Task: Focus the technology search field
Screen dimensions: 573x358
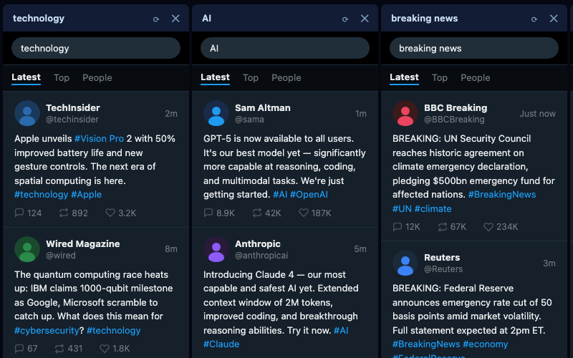Action: [96, 48]
